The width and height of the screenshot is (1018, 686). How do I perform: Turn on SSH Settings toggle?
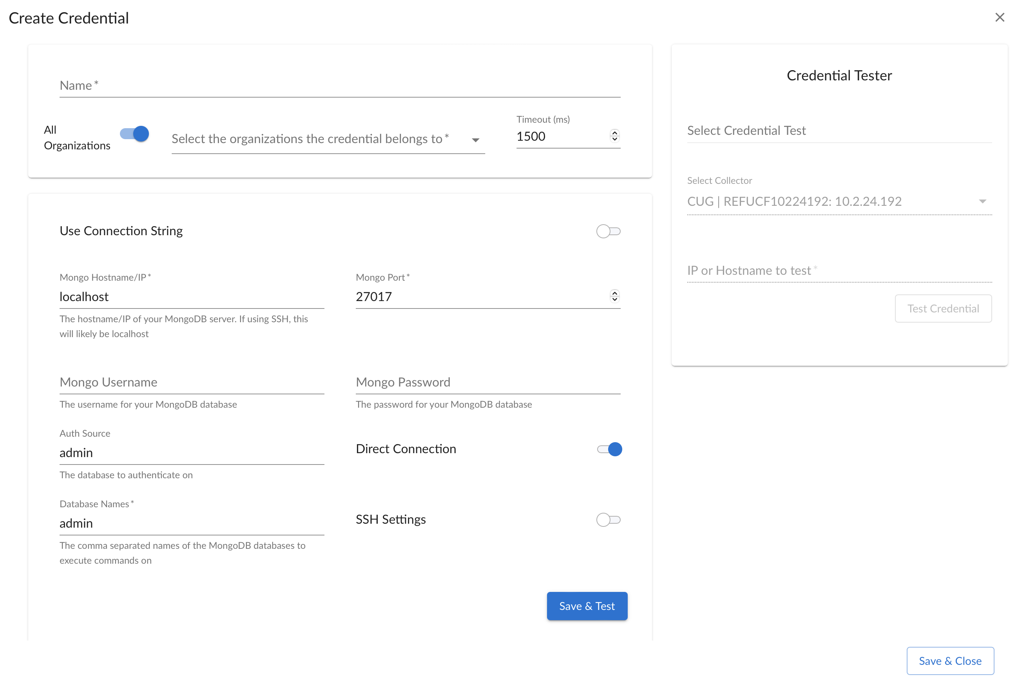pos(608,519)
